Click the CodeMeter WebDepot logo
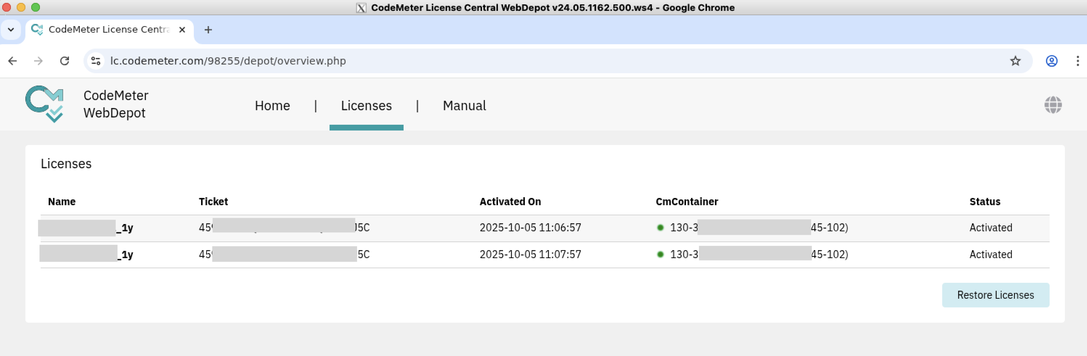 (x=44, y=104)
